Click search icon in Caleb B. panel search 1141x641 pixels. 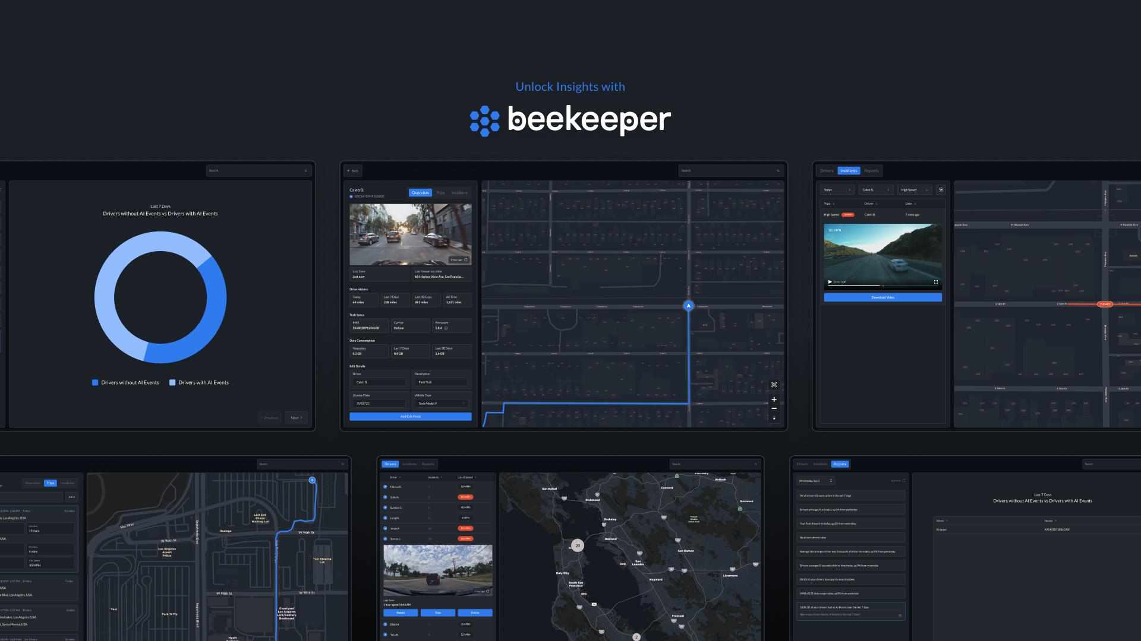(778, 171)
